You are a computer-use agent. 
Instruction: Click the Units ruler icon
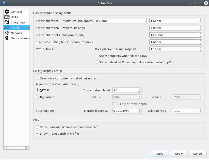click(x=7, y=17)
